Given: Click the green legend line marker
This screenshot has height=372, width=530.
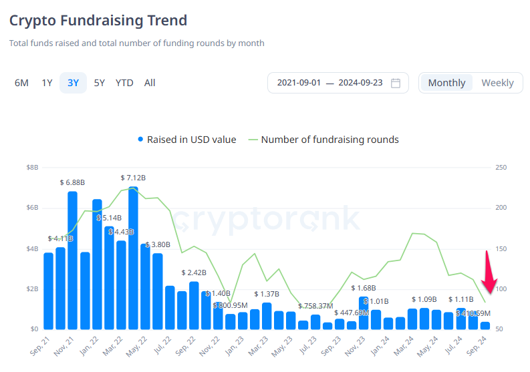Looking at the screenshot, I should pyautogui.click(x=253, y=140).
